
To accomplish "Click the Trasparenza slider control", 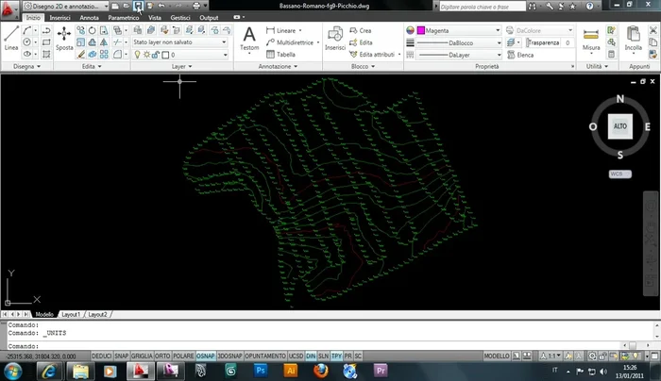I will pos(544,42).
